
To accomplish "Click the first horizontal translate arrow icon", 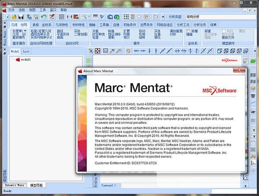I will pos(136,51).
